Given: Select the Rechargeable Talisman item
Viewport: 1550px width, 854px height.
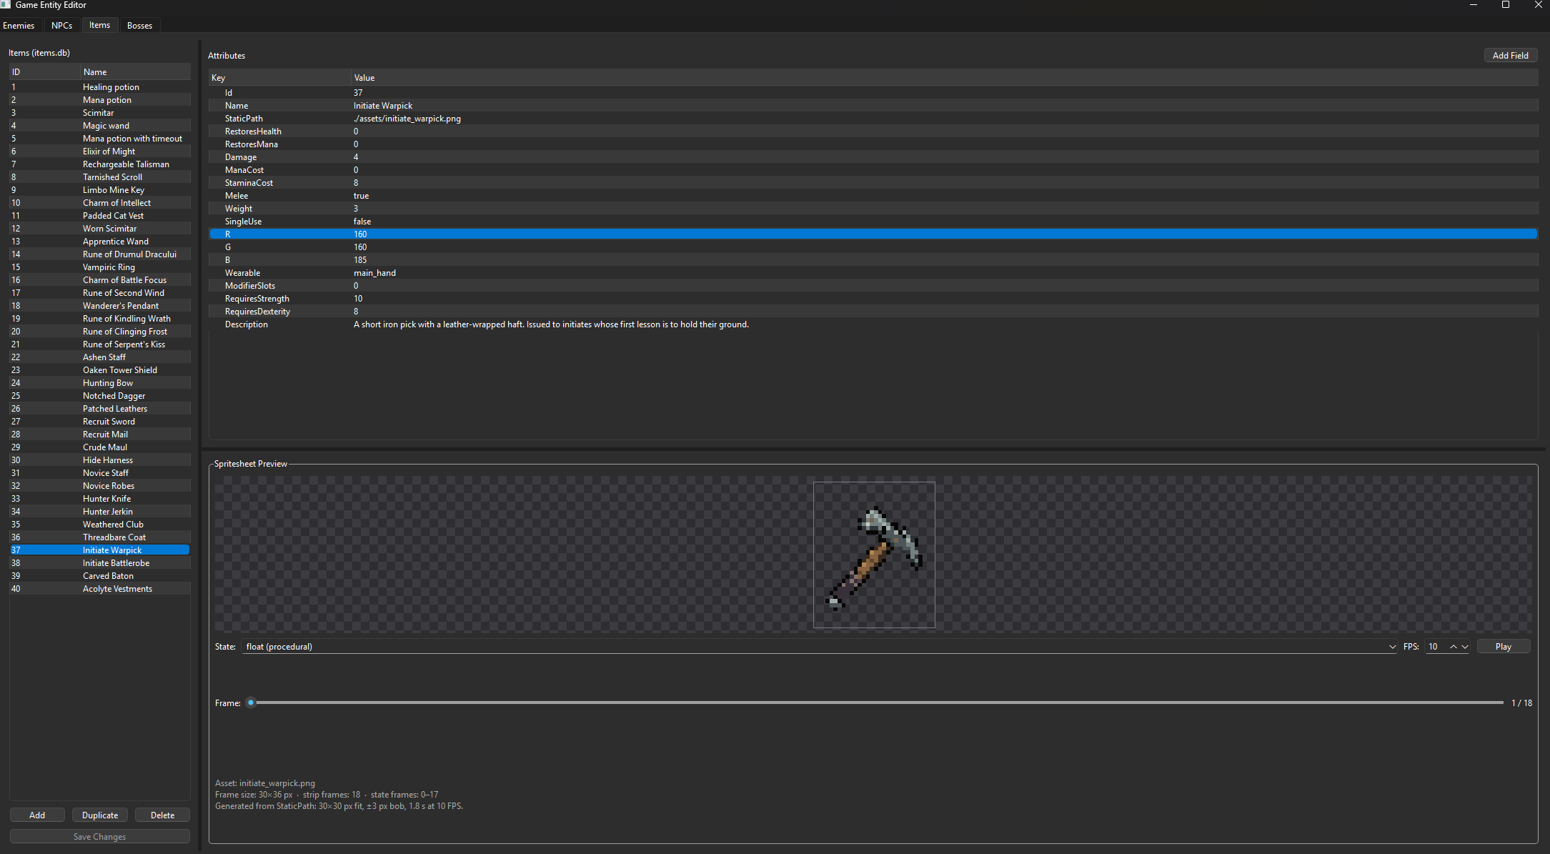Looking at the screenshot, I should click(100, 164).
